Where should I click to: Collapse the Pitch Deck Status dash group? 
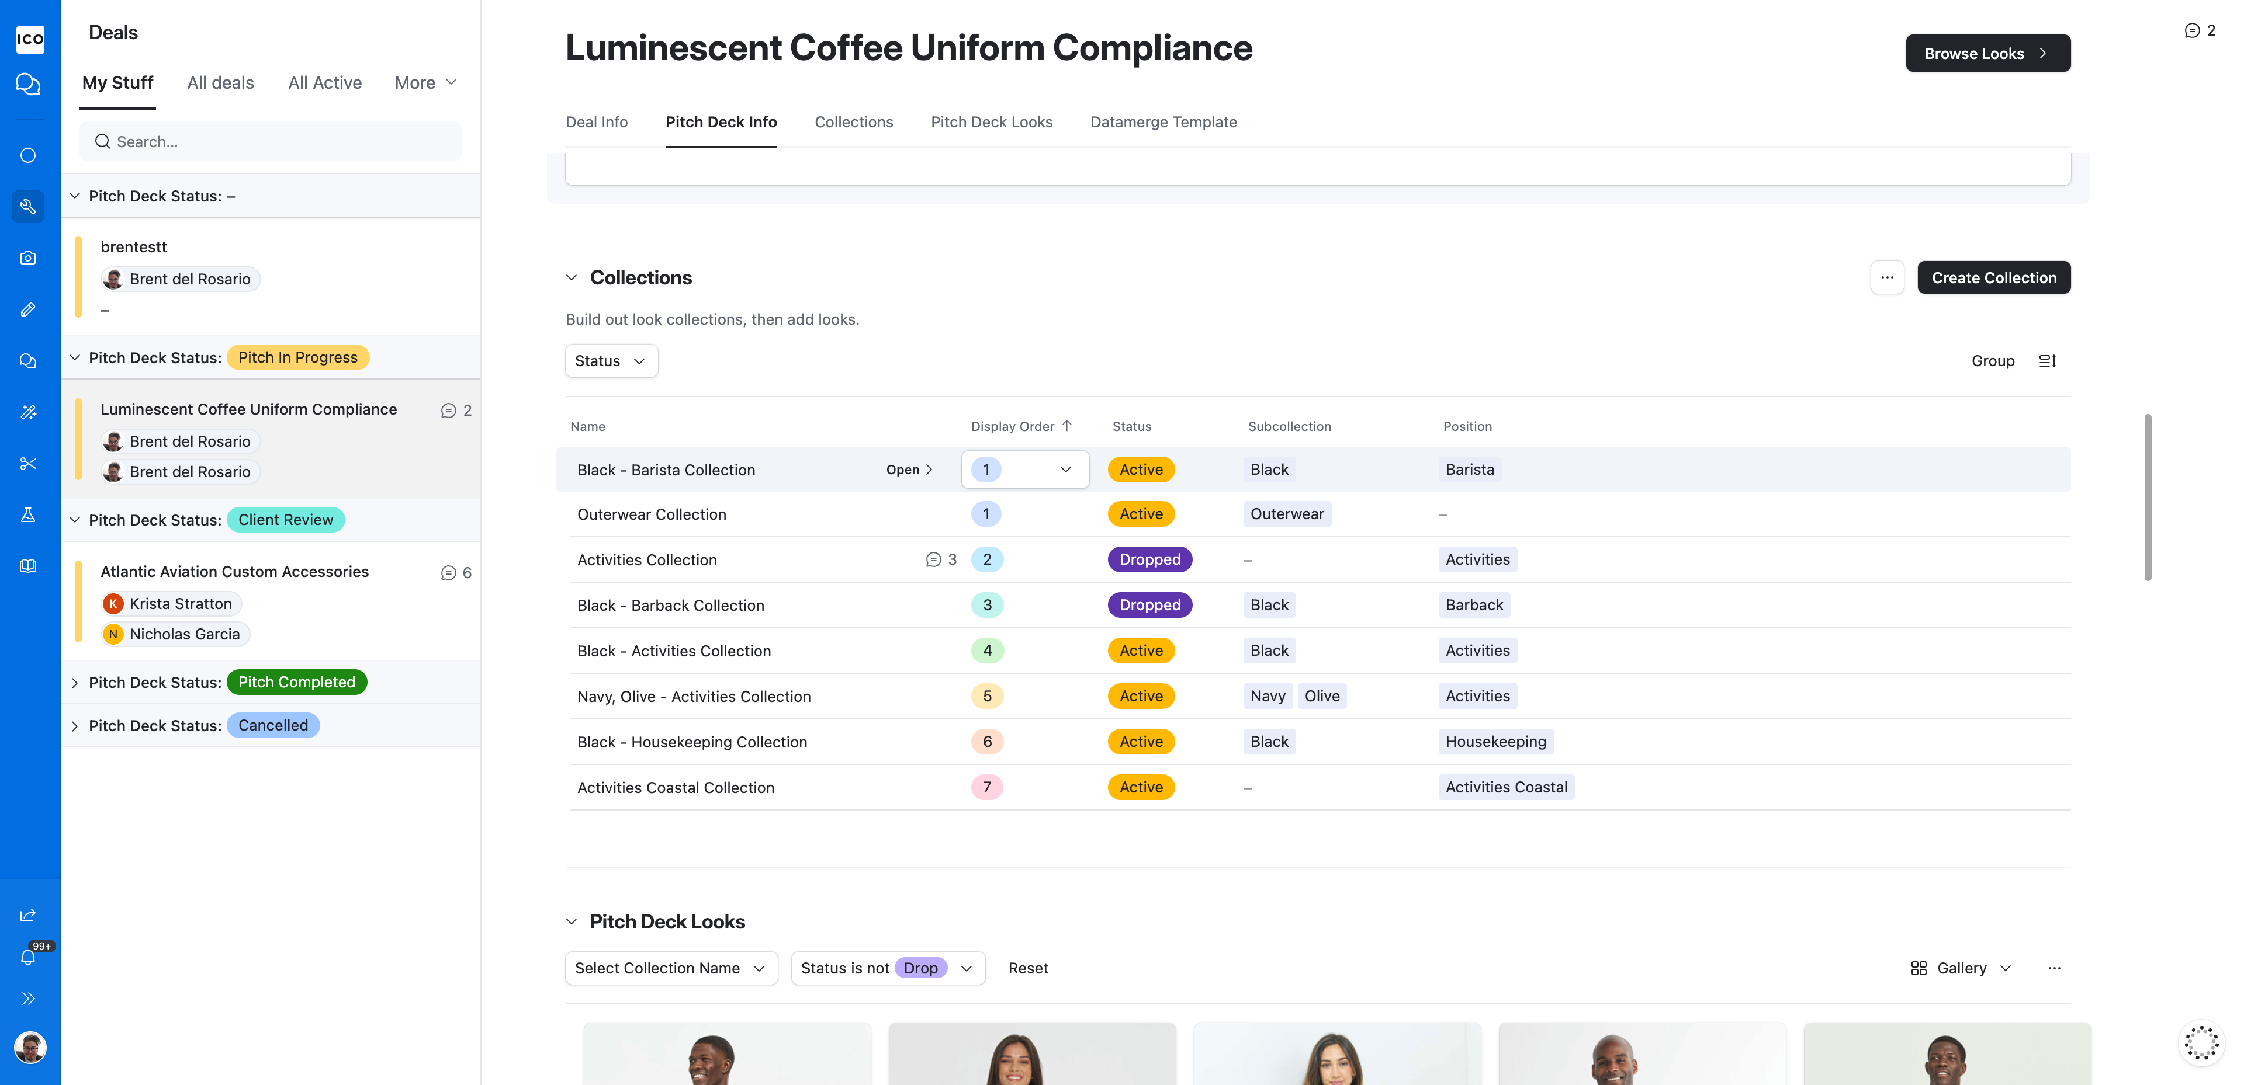click(75, 196)
